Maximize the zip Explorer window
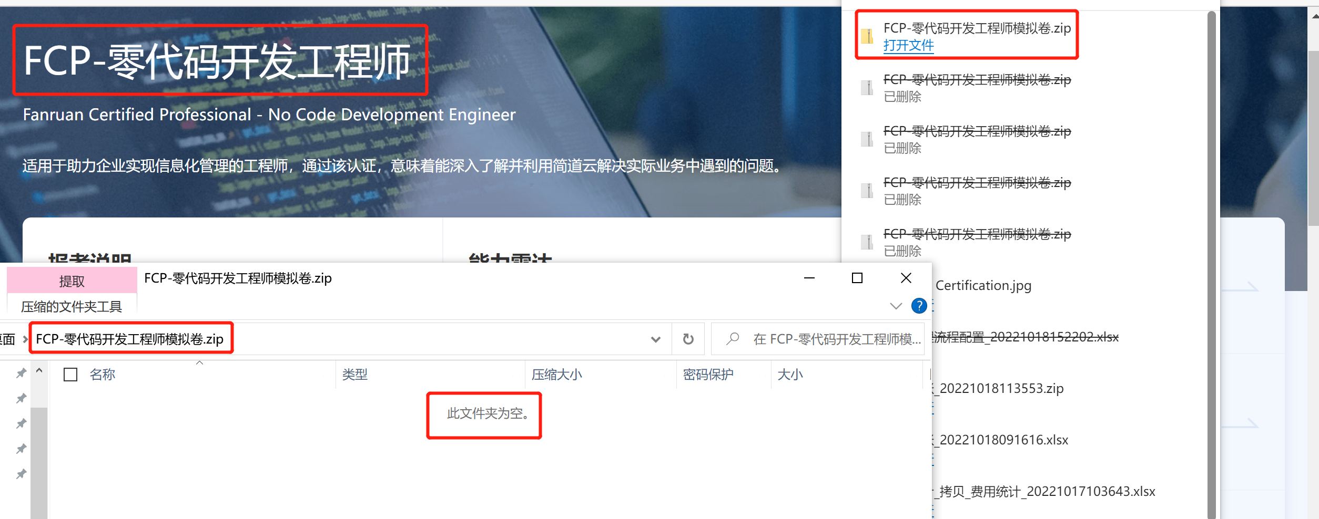1319x519 pixels. (x=857, y=278)
